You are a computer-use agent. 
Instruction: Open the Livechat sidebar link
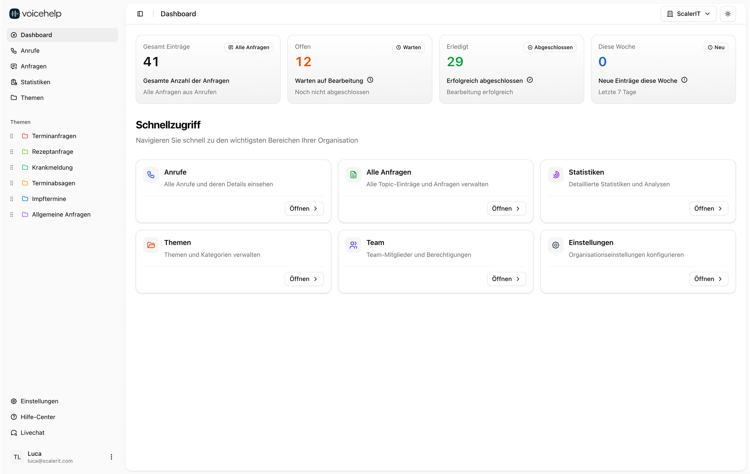point(32,433)
